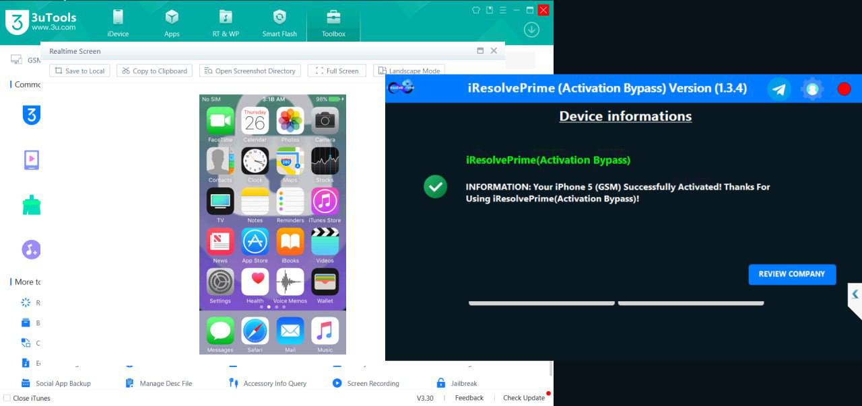Viewport: 862px width, 406px height.
Task: Click the blue 3u shield icon in Toolbox
Action: click(x=31, y=115)
